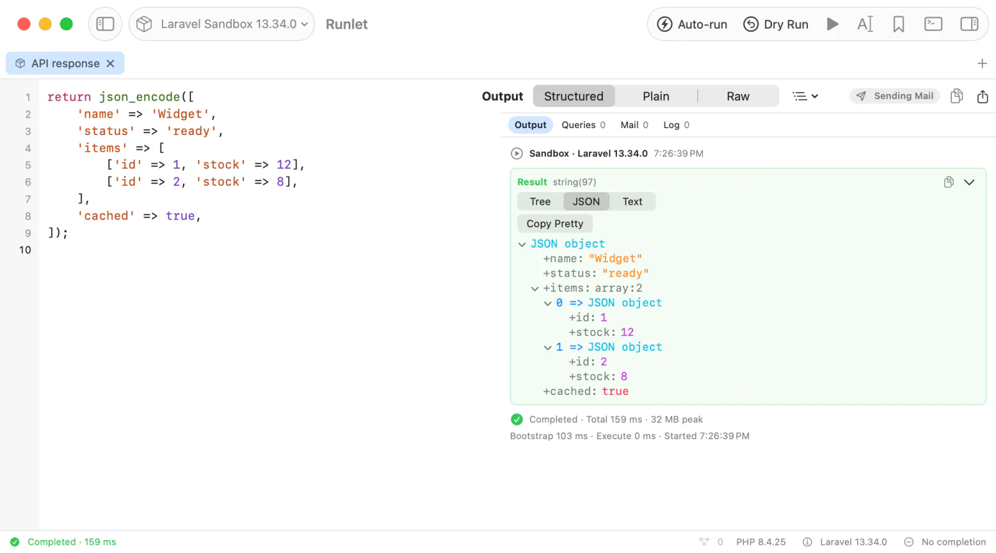The image size is (996, 553).
Task: Enable Dry Run mode
Action: click(x=776, y=24)
